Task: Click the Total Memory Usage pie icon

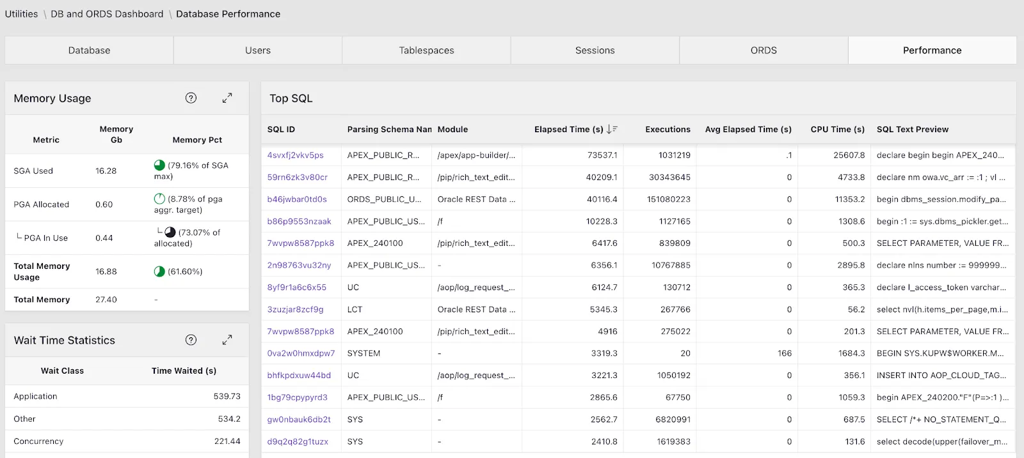Action: [159, 271]
